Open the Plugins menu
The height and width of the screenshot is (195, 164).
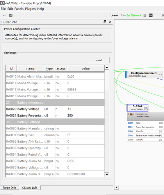pyautogui.click(x=30, y=9)
